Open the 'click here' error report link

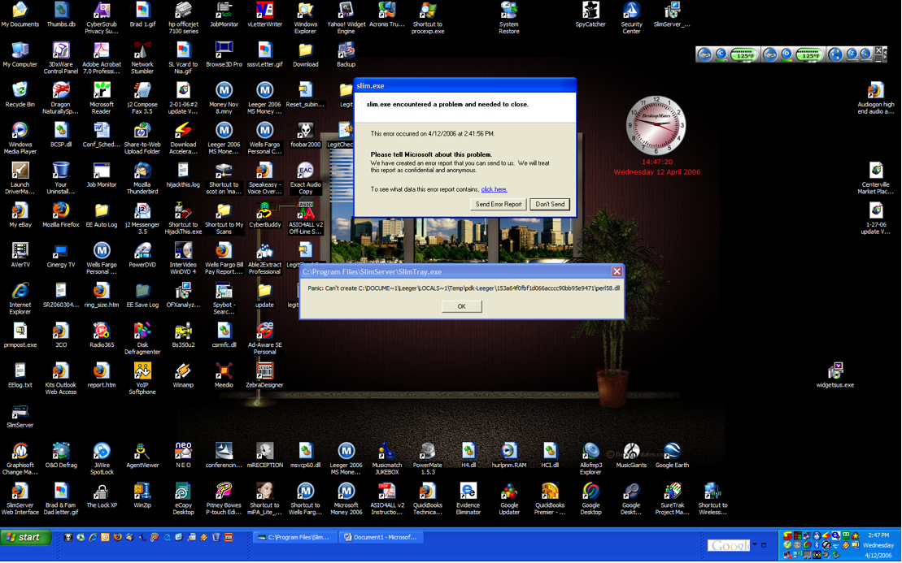tap(493, 189)
